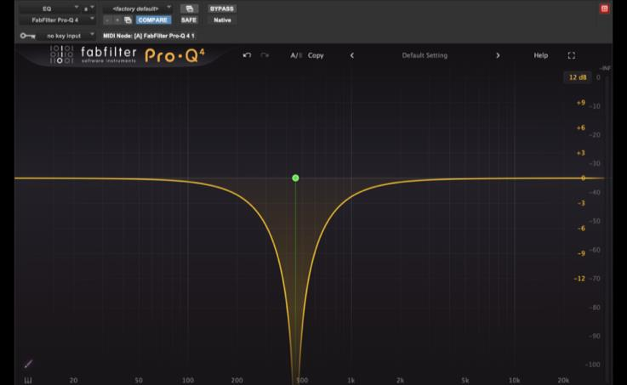
Task: Click the 20k frequency axis label
Action: (x=563, y=380)
